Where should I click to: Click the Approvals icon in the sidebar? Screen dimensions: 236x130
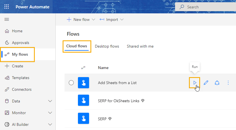pyautogui.click(x=7, y=43)
